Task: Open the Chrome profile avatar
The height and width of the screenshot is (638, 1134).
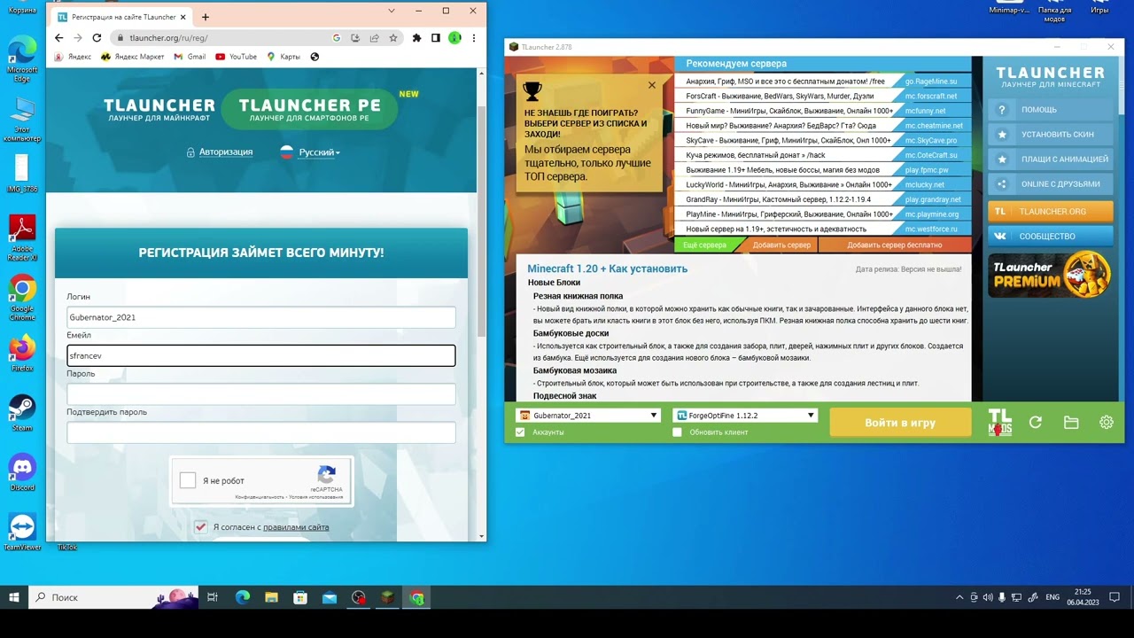Action: 454,38
